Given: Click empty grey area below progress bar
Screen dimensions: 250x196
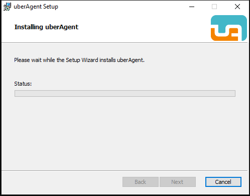Looking at the screenshot, I should (x=125, y=133).
